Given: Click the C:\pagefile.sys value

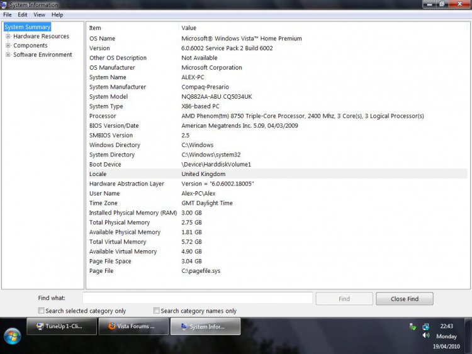Looking at the screenshot, I should click(x=201, y=271).
